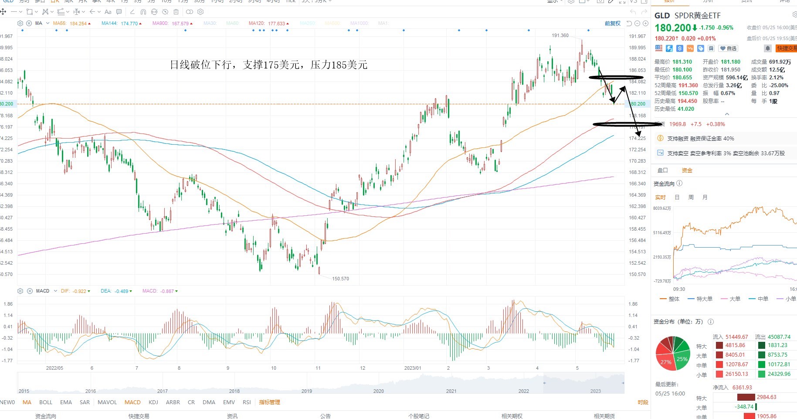The height and width of the screenshot is (419, 797).
Task: Expand the measurement tool dropdown
Action: pos(83,12)
